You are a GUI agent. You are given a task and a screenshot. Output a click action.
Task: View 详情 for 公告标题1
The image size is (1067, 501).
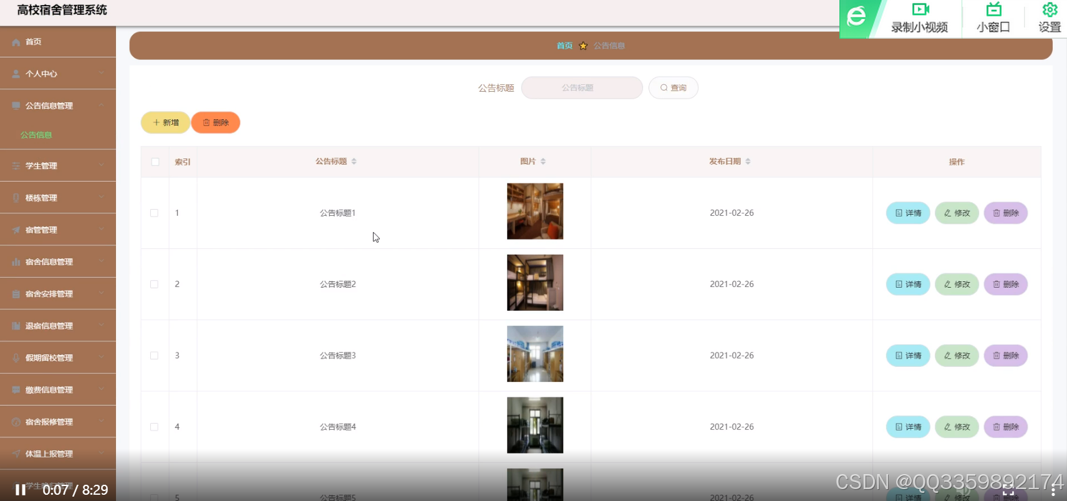(x=908, y=213)
